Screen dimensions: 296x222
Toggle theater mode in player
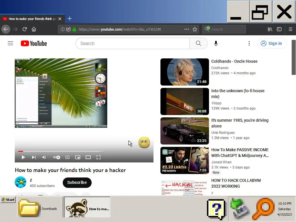click(88, 157)
